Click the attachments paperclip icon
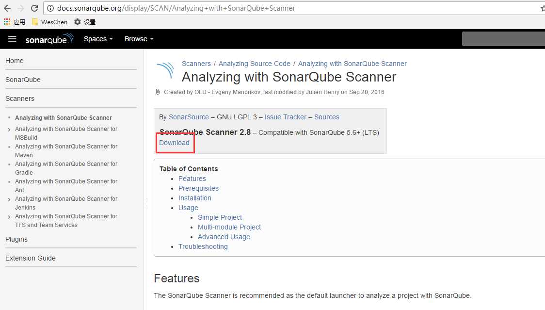Viewport: 545px width, 310px height. click(x=158, y=92)
